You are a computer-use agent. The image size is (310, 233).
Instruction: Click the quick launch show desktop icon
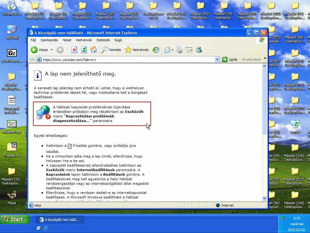coord(39,228)
